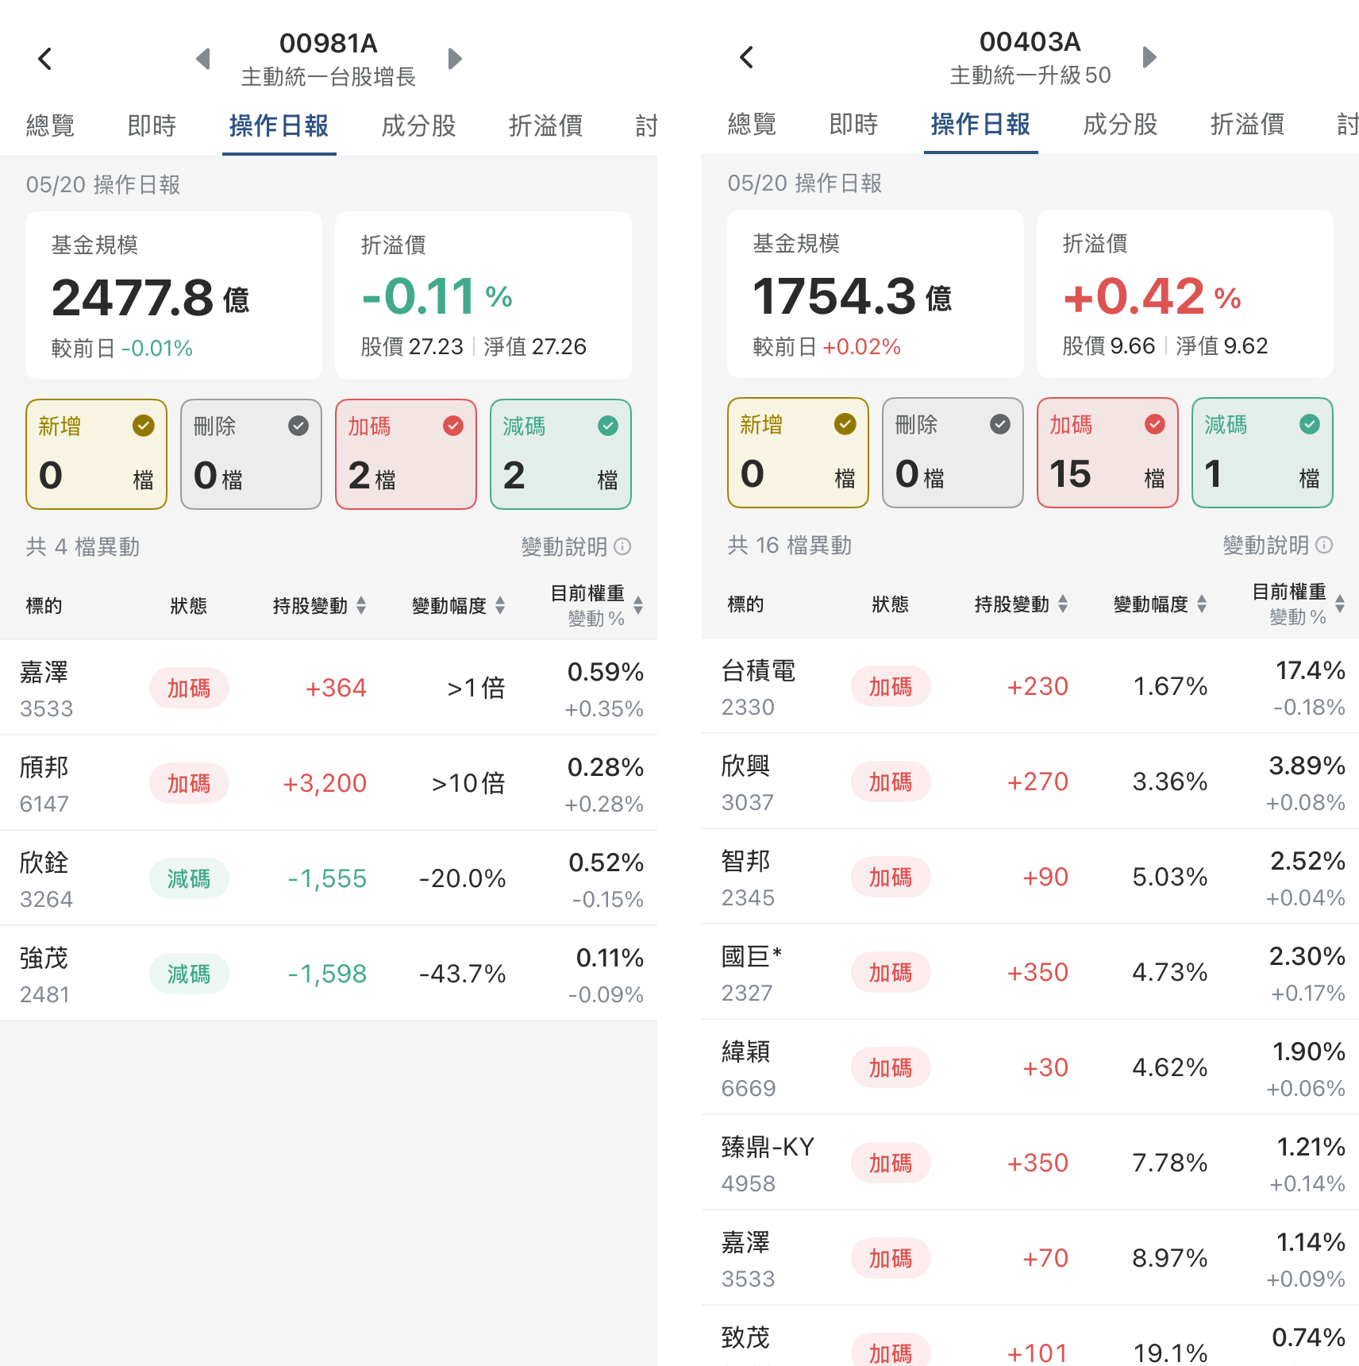1359x1366 pixels.
Task: Sort by 變動幅度 in 00403A table
Action: tap(1160, 604)
